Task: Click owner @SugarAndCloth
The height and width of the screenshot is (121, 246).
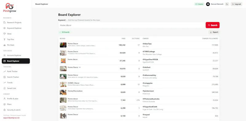Action: pyautogui.click(x=150, y=107)
